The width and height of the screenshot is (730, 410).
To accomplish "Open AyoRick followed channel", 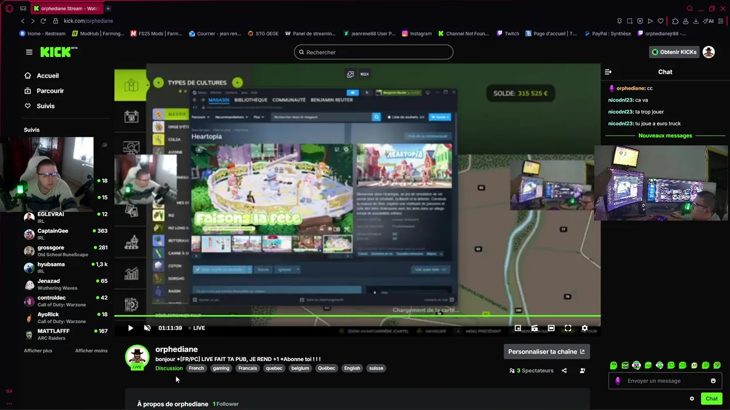I will pos(66,318).
